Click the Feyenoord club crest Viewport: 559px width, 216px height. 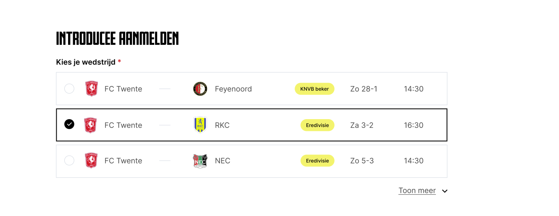pos(200,89)
